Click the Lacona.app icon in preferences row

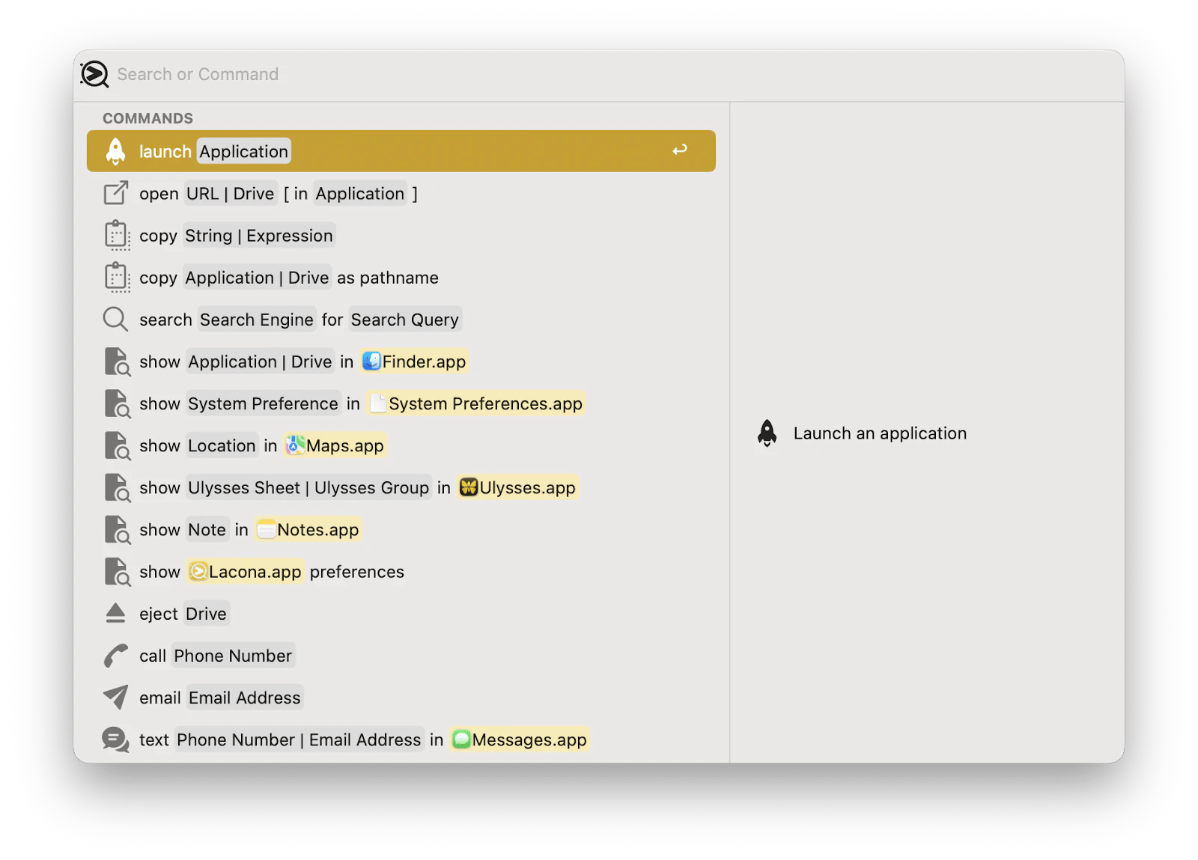pyautogui.click(x=196, y=572)
